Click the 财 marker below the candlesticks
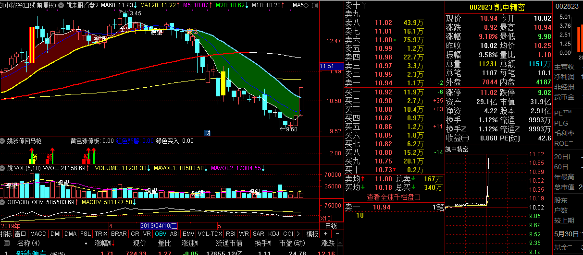This screenshot has width=583, height=255. tap(207, 133)
